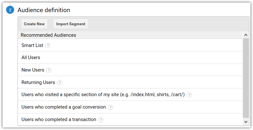The image size is (253, 130).
Task: Click the Create New button
Action: (x=34, y=24)
